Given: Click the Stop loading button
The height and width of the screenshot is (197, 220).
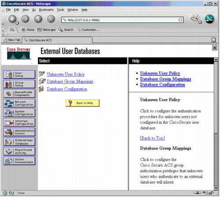Looking at the screenshot, I should point(51,19).
